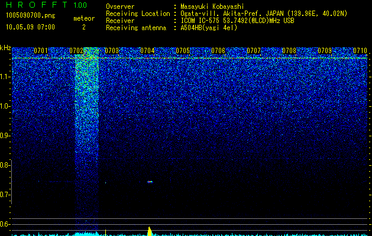This screenshot has width=372, height=236.
Task: Click the 0704 time marker
Action: 147,51
